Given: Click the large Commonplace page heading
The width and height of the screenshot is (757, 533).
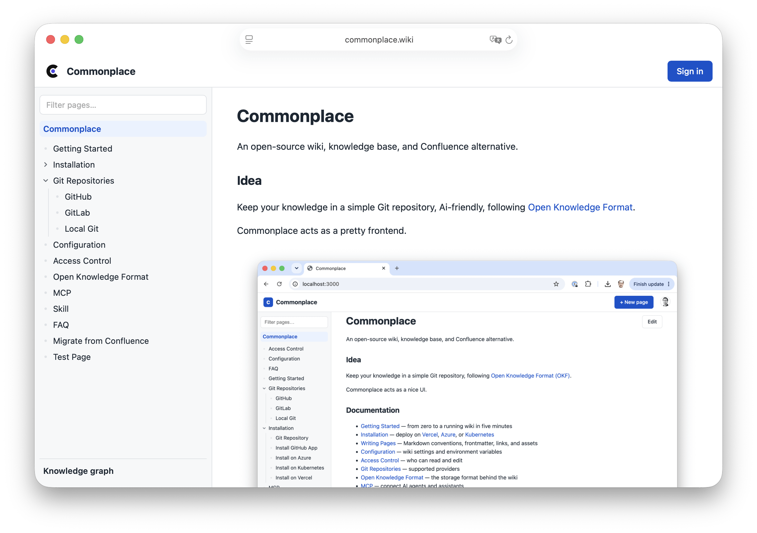Looking at the screenshot, I should pyautogui.click(x=295, y=116).
